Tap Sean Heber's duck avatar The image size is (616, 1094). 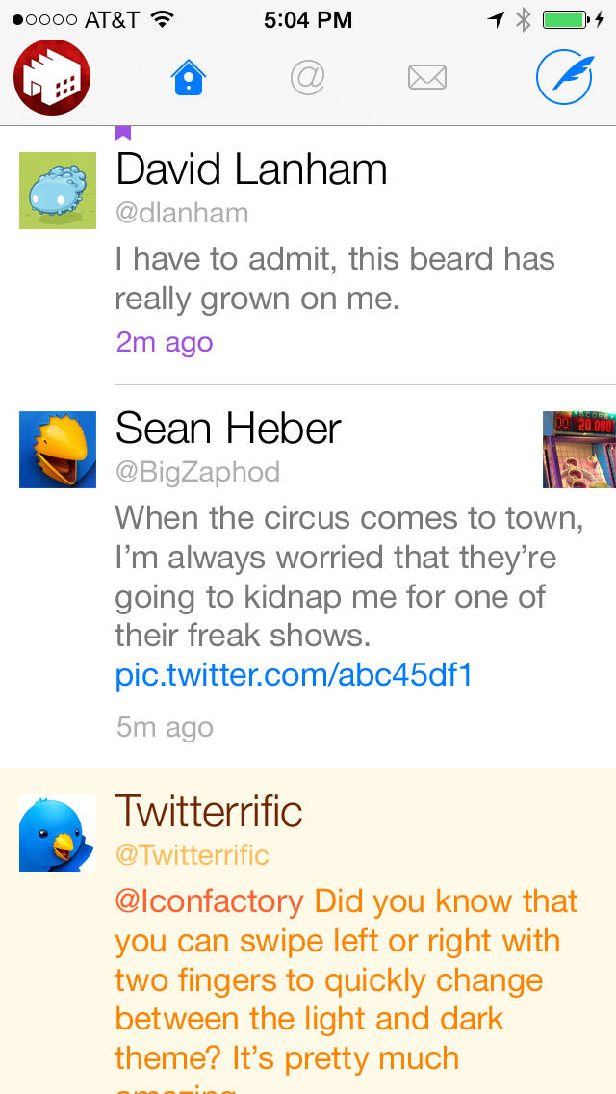[x=58, y=450]
